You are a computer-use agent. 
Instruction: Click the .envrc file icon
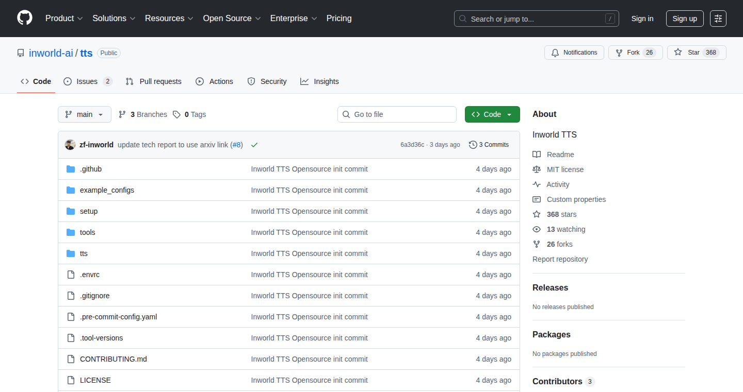pos(71,275)
